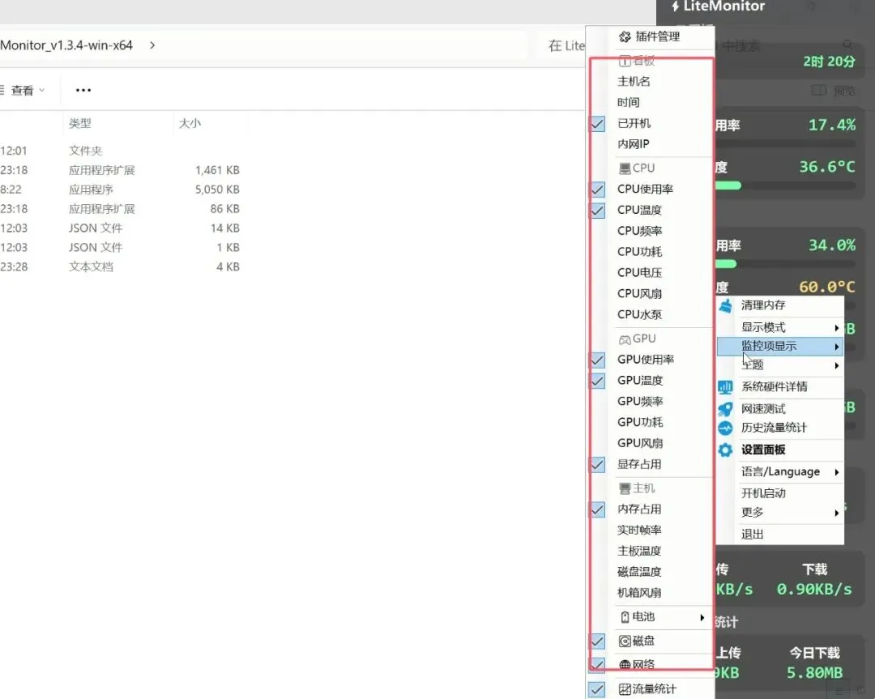This screenshot has height=699, width=875.
Task: Click the 历史流量统计 statistics icon
Action: (723, 428)
